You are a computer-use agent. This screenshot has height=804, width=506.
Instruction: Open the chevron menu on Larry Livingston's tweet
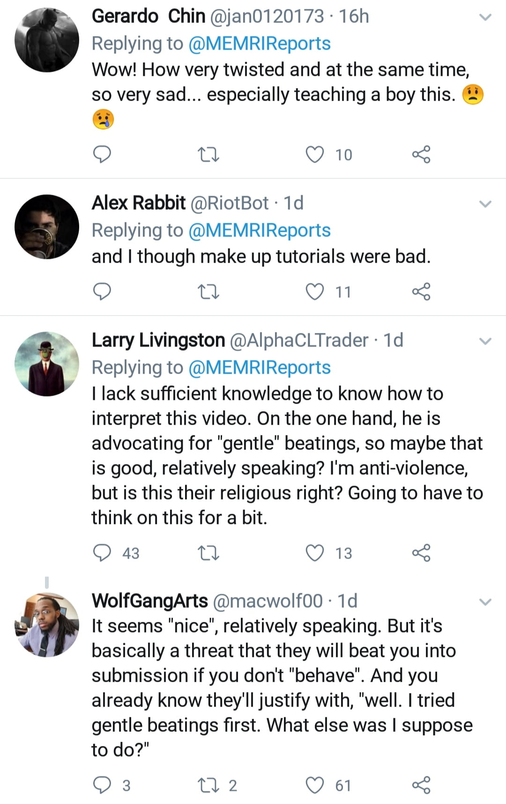(486, 341)
